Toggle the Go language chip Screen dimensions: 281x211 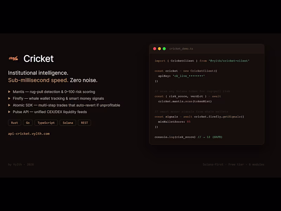(28, 123)
